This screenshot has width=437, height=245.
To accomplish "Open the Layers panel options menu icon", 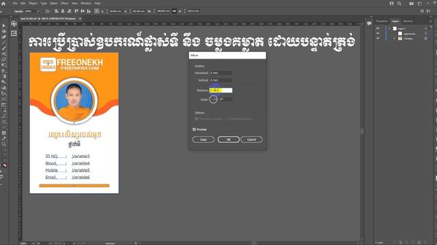I will coord(431,21).
